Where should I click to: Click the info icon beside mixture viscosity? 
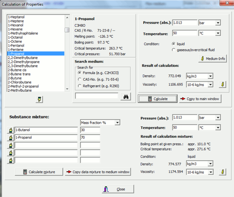[x=223, y=172]
